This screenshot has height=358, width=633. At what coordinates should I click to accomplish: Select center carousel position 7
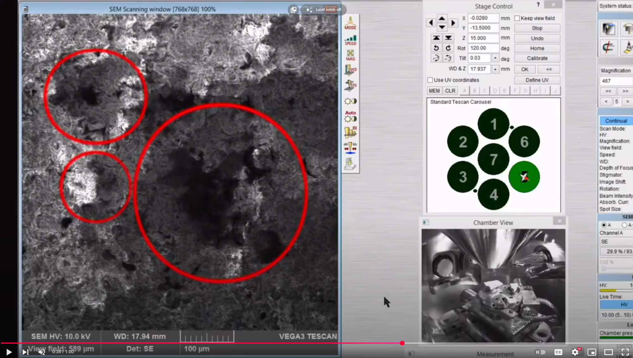493,159
